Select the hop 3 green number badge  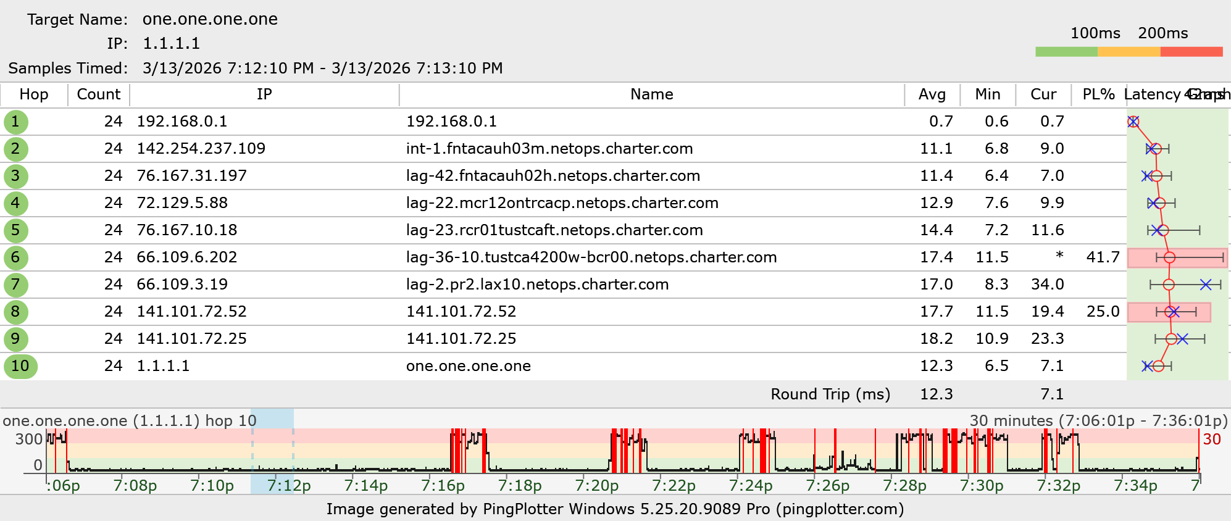(15, 176)
